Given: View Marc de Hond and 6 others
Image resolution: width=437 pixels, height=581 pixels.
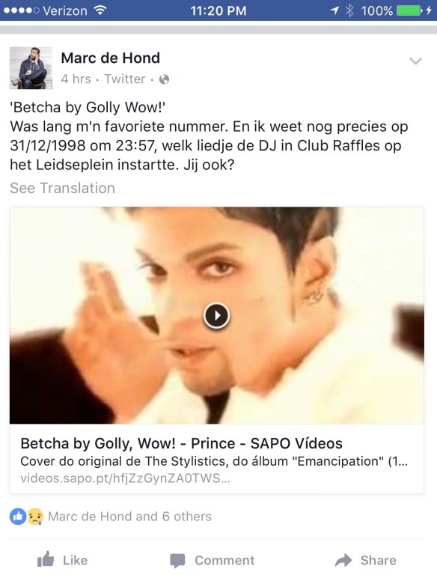Looking at the screenshot, I should click(x=129, y=516).
